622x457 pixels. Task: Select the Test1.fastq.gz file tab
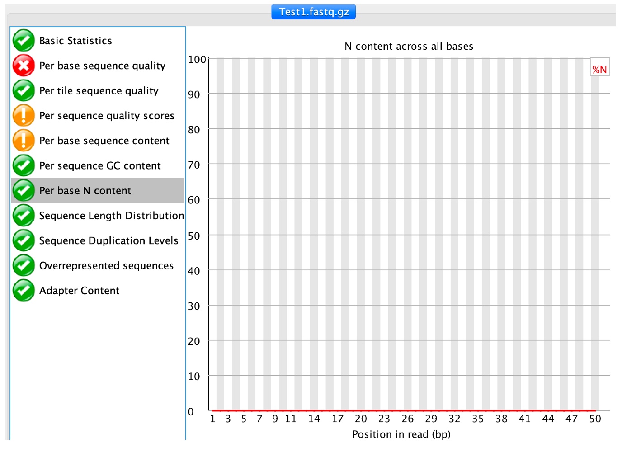pyautogui.click(x=313, y=12)
